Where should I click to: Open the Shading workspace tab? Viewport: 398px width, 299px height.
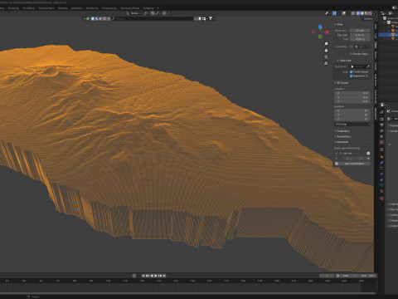point(62,8)
